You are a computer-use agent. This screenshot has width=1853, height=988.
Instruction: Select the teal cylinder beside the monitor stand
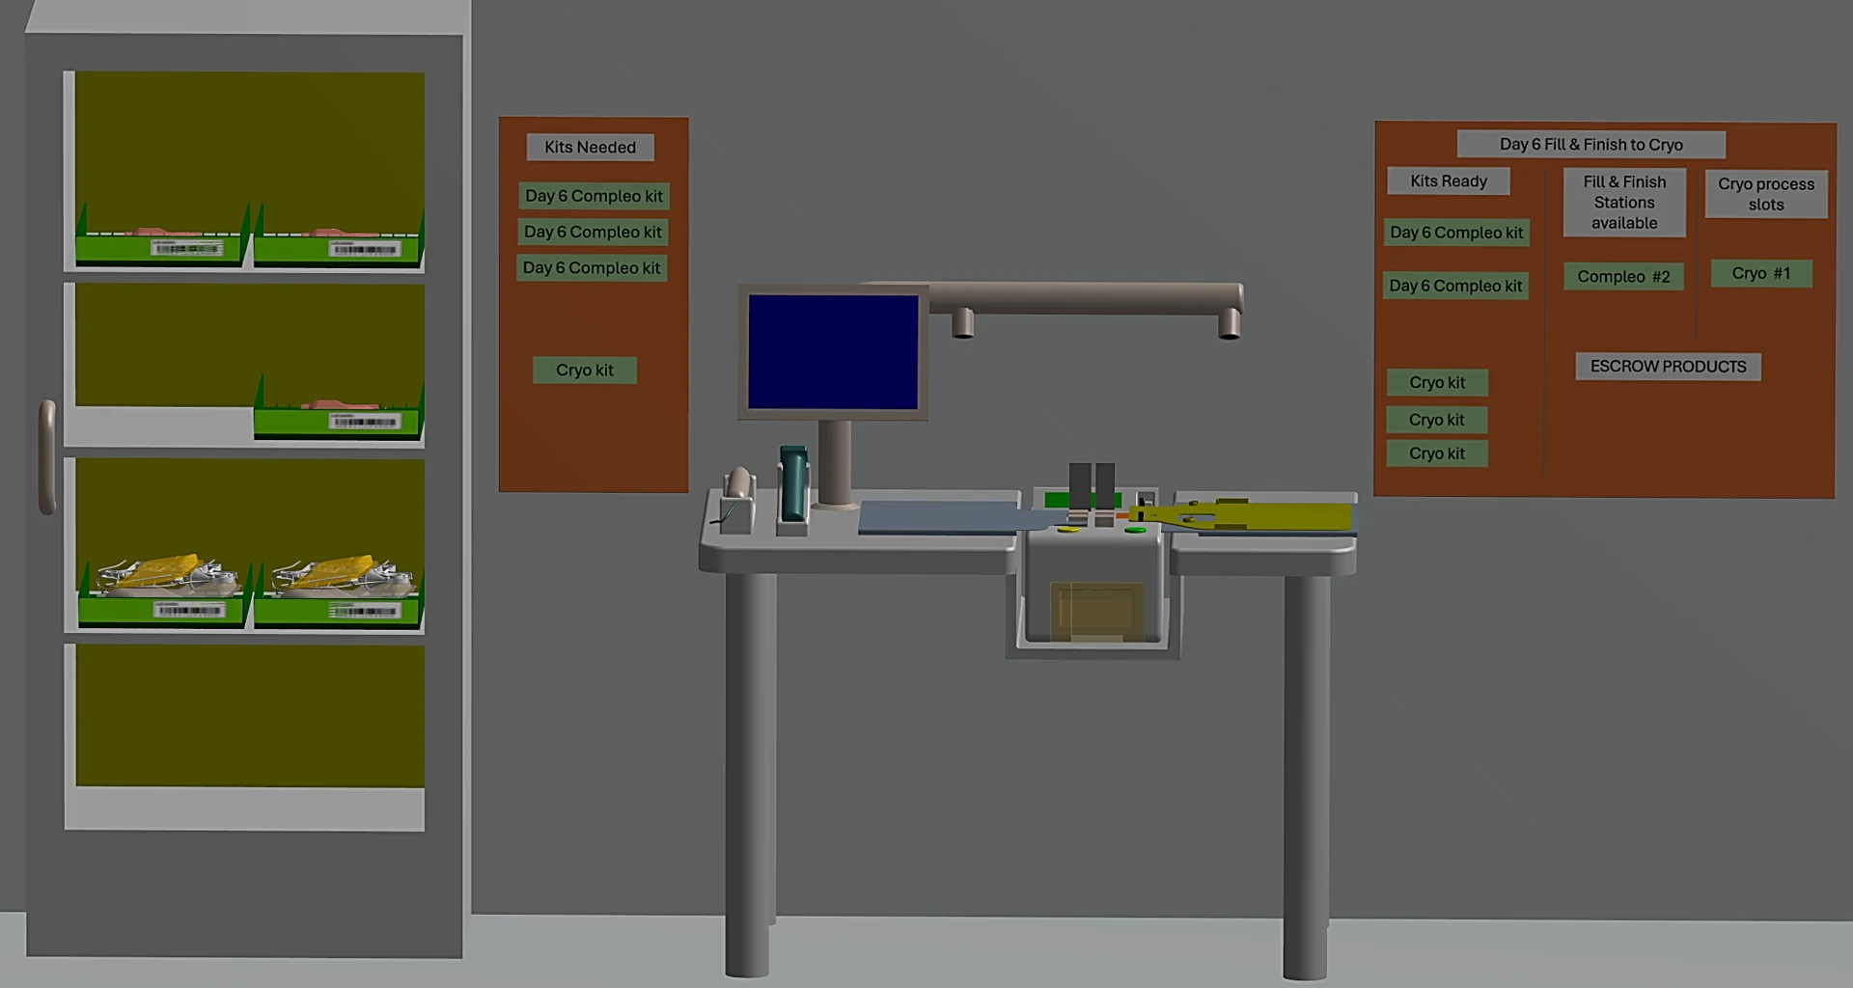[x=793, y=481]
